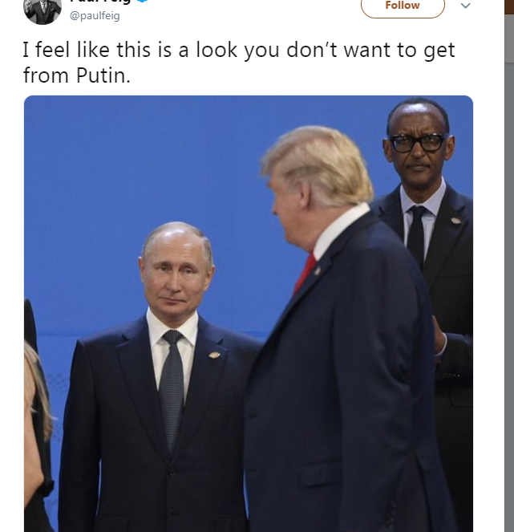
Task: Open the attached photo in the tweet
Action: click(x=249, y=314)
